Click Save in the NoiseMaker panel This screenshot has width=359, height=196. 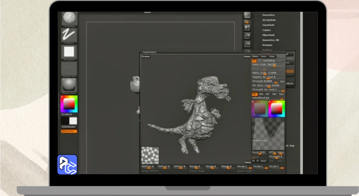(263, 56)
